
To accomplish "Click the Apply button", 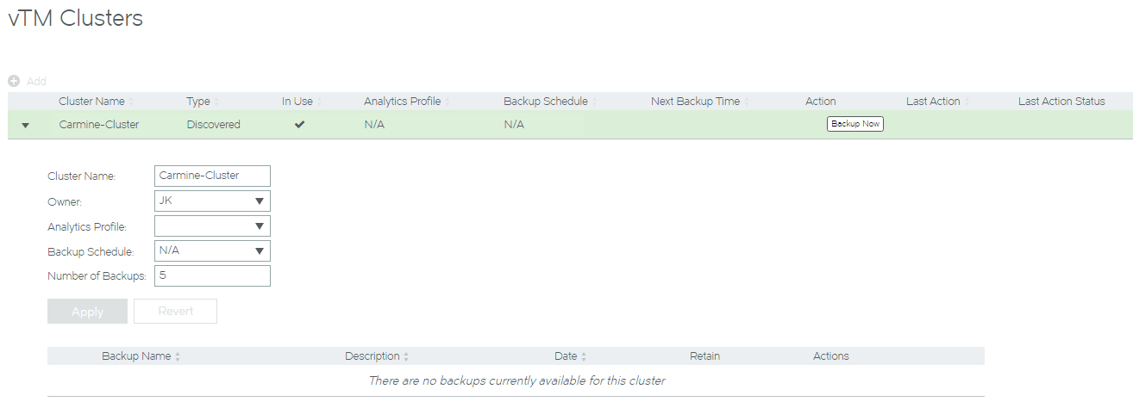I will coord(87,312).
